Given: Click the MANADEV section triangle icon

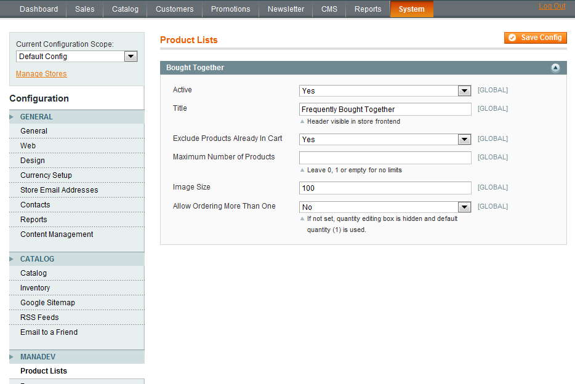Looking at the screenshot, I should (x=11, y=357).
